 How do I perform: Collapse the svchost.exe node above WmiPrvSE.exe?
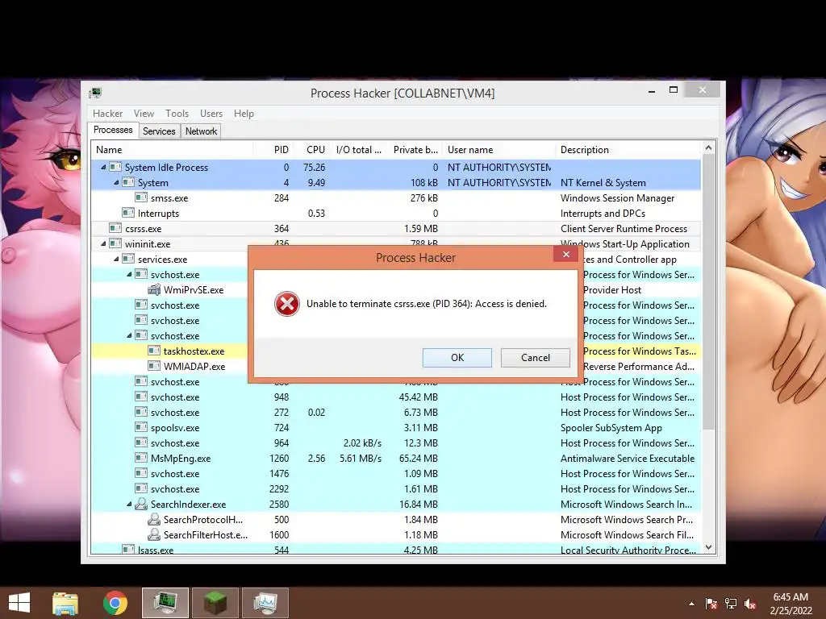129,274
